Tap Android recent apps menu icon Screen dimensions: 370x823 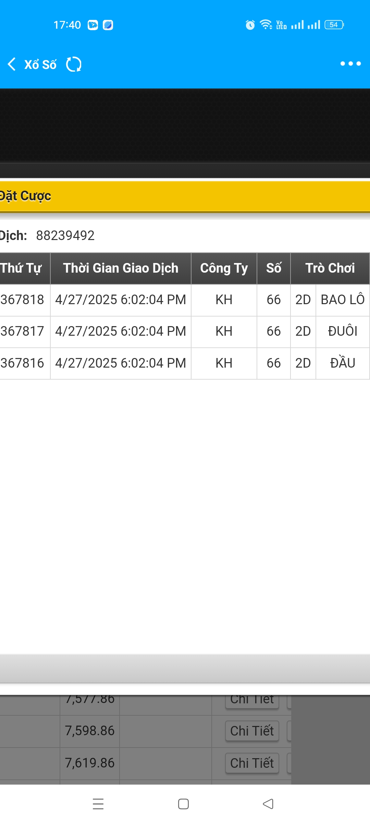tap(98, 804)
